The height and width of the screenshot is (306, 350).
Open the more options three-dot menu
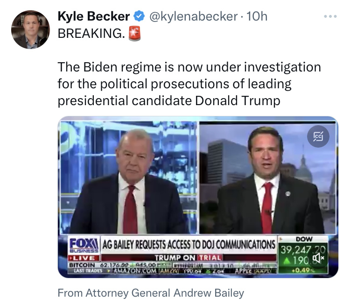click(x=330, y=17)
